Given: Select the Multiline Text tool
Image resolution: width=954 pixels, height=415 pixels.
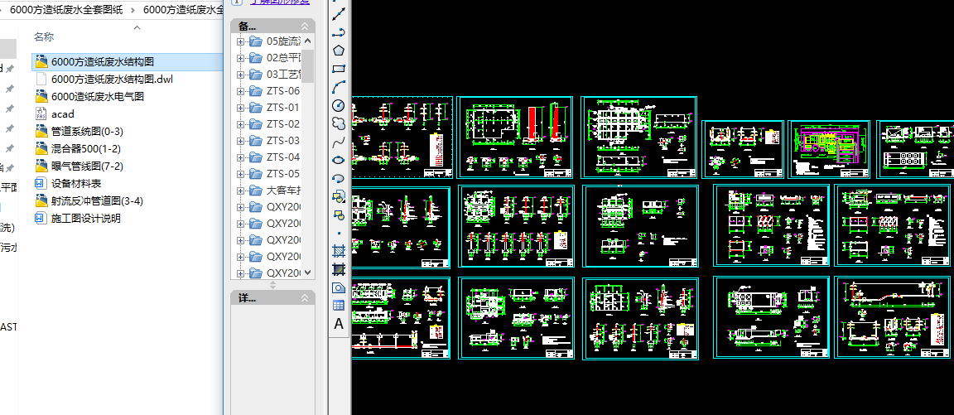Looking at the screenshot, I should point(339,325).
